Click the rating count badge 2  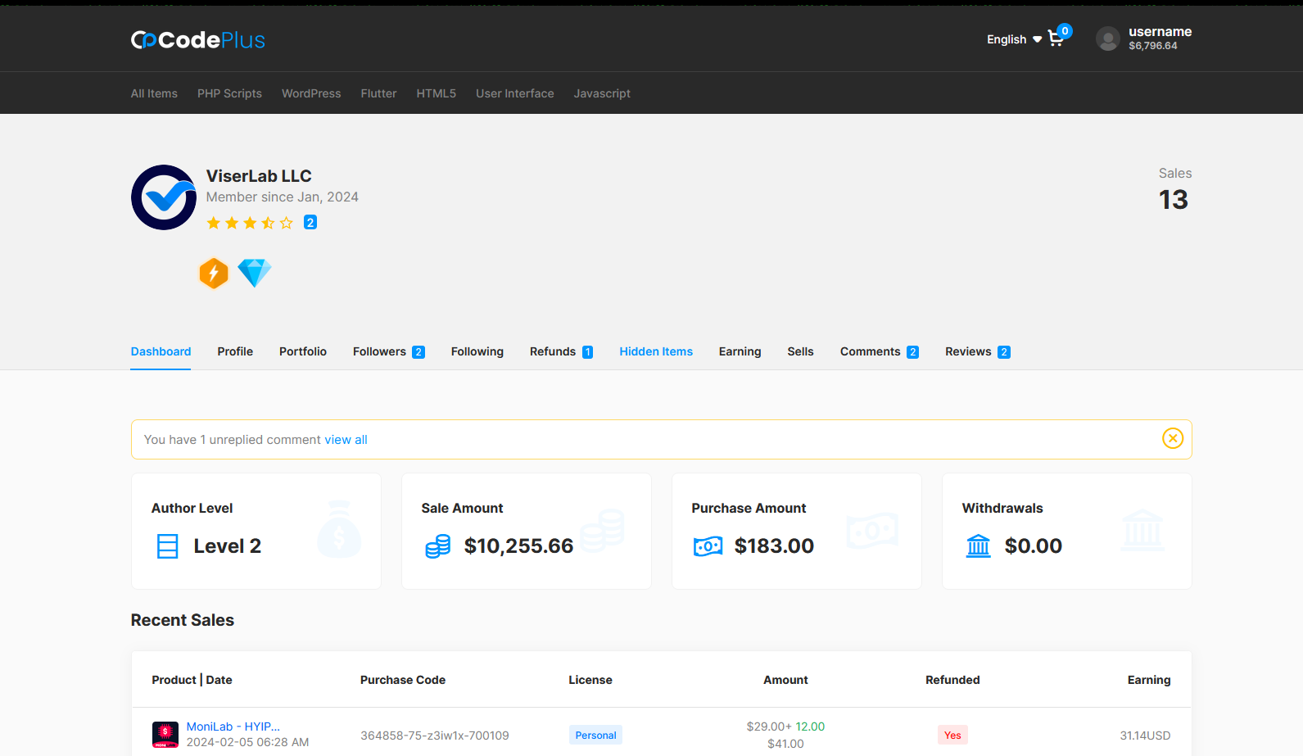[310, 222]
